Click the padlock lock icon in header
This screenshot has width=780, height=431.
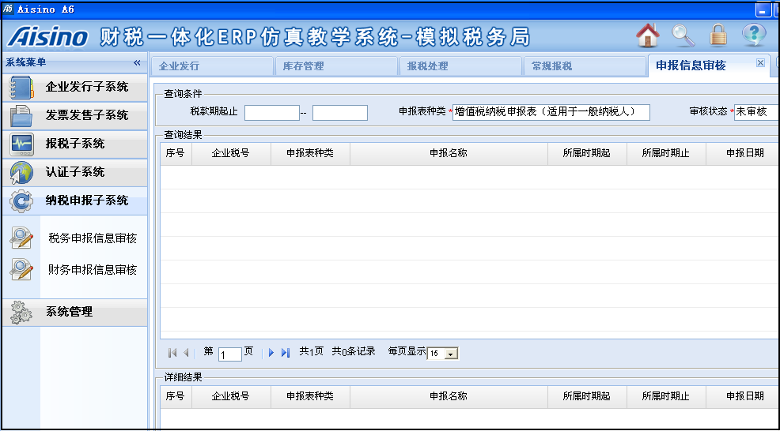point(718,36)
